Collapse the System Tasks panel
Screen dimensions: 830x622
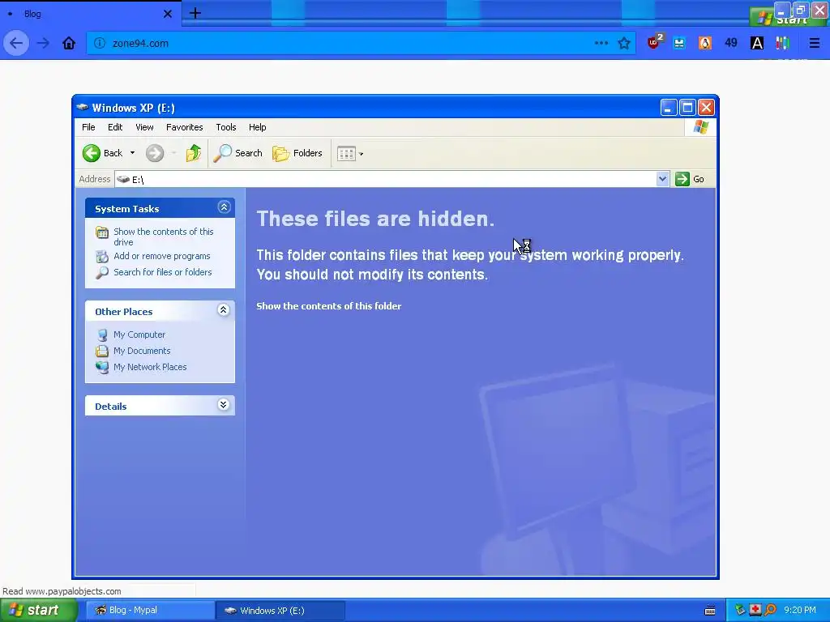(x=224, y=207)
